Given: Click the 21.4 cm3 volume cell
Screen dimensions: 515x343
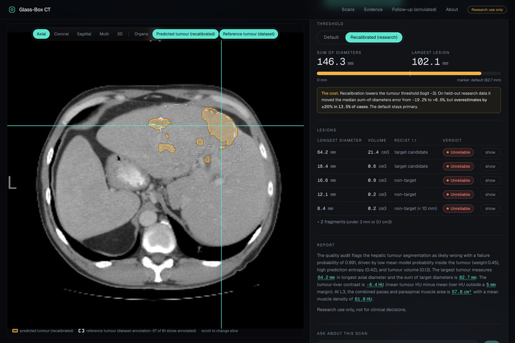Looking at the screenshot, I should [378, 152].
